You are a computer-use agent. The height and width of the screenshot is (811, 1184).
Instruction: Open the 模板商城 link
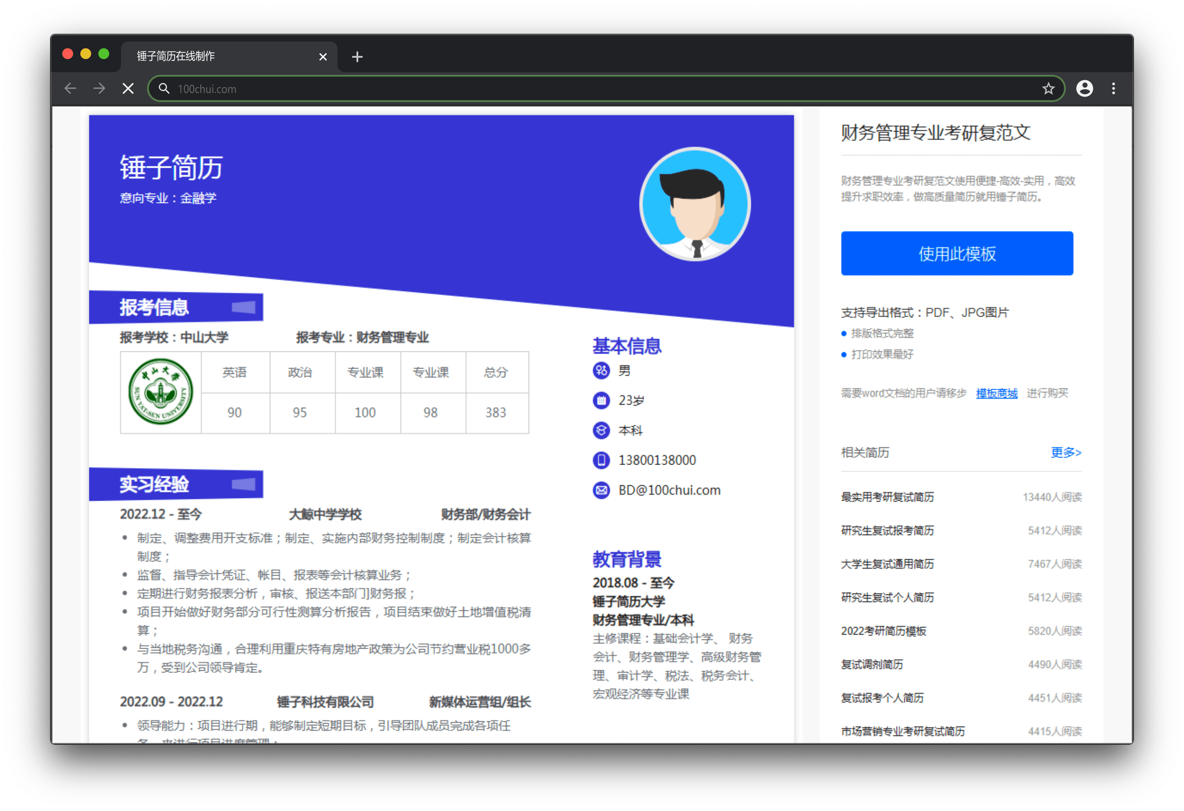coord(996,393)
